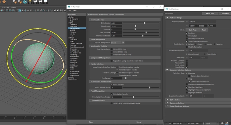
Task: Click the Tool Help button
Action: [225, 13]
